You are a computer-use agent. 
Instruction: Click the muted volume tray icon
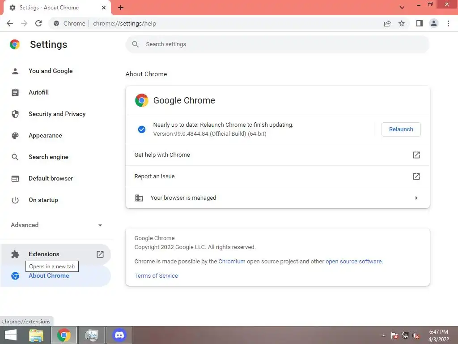(416, 335)
